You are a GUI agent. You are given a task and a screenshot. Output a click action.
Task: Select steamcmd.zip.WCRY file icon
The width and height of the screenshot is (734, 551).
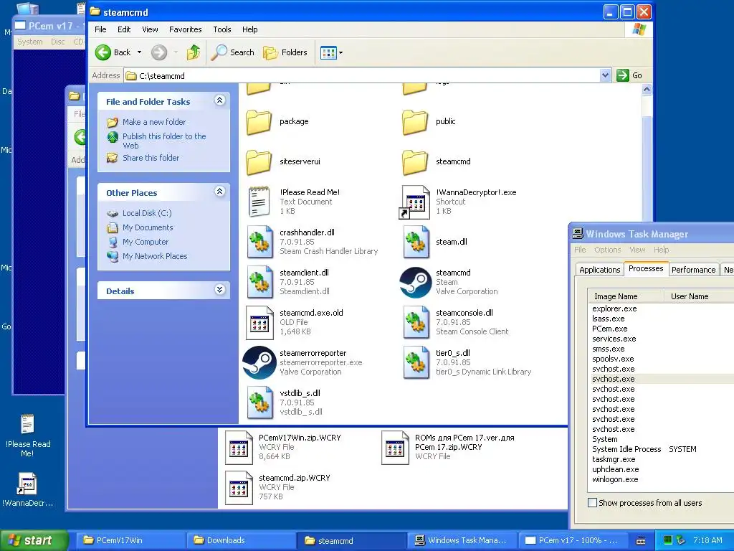(x=239, y=488)
